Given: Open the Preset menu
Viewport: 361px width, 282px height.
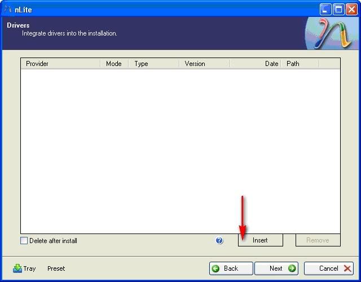Looking at the screenshot, I should (56, 268).
